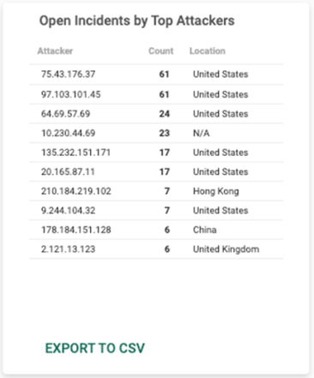Click attacker IP 9.244.104.32

click(x=68, y=211)
